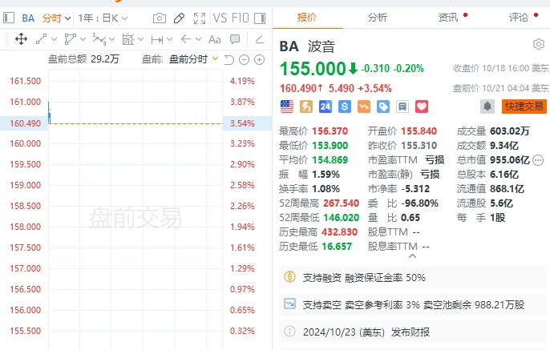The width and height of the screenshot is (550, 350).
Task: Select the chart measurement ruler tool
Action: point(128,39)
